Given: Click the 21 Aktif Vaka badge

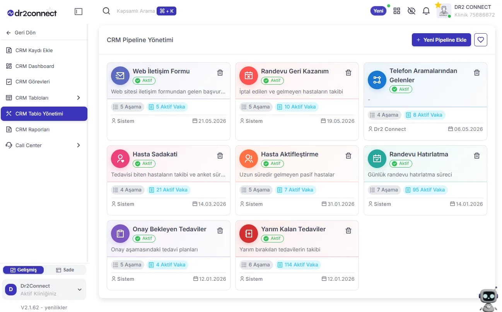Looking at the screenshot, I should pos(169,190).
